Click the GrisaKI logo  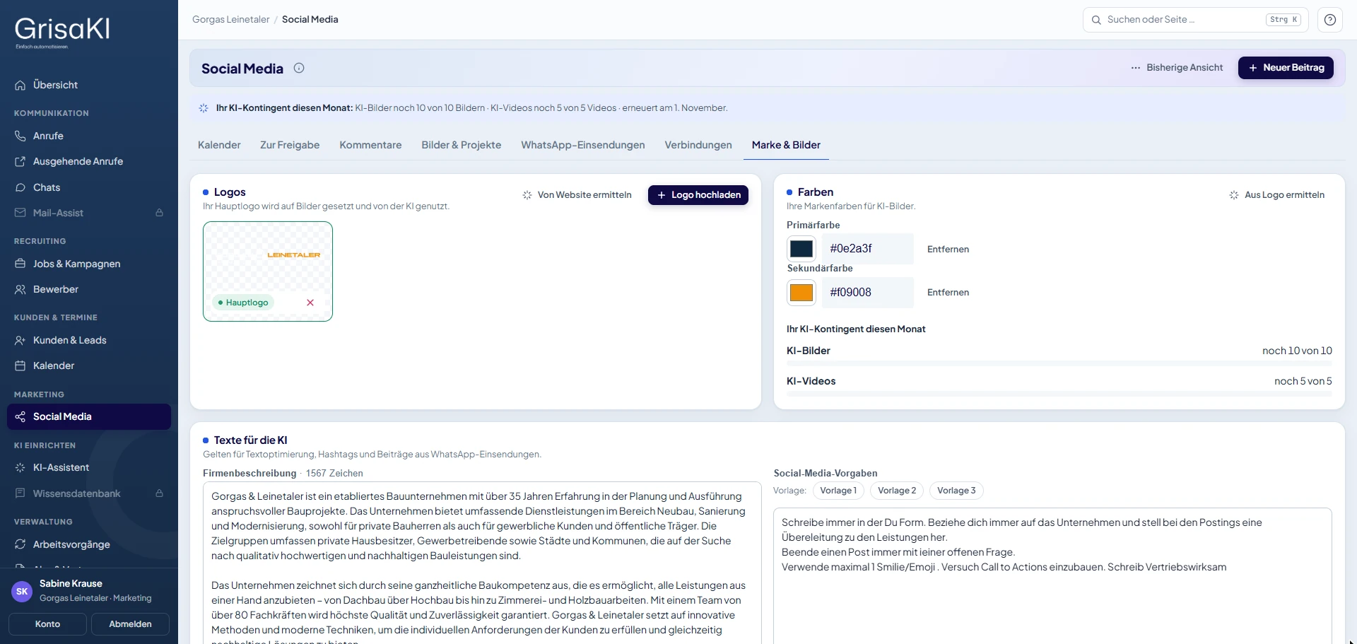[62, 31]
